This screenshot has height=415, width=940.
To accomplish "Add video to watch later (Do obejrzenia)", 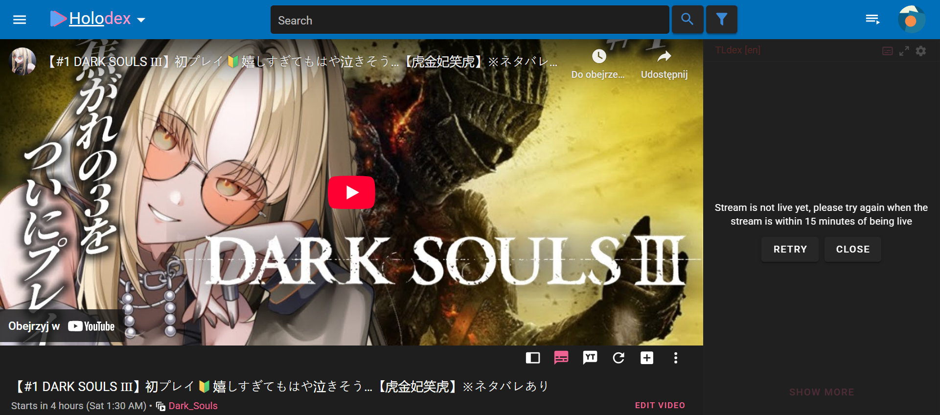I will coord(598,64).
